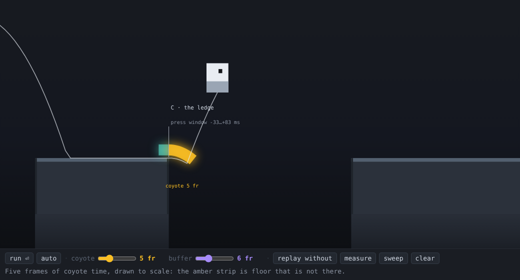Click the replay without button
Screen dimensions: 520x280
tap(305, 258)
